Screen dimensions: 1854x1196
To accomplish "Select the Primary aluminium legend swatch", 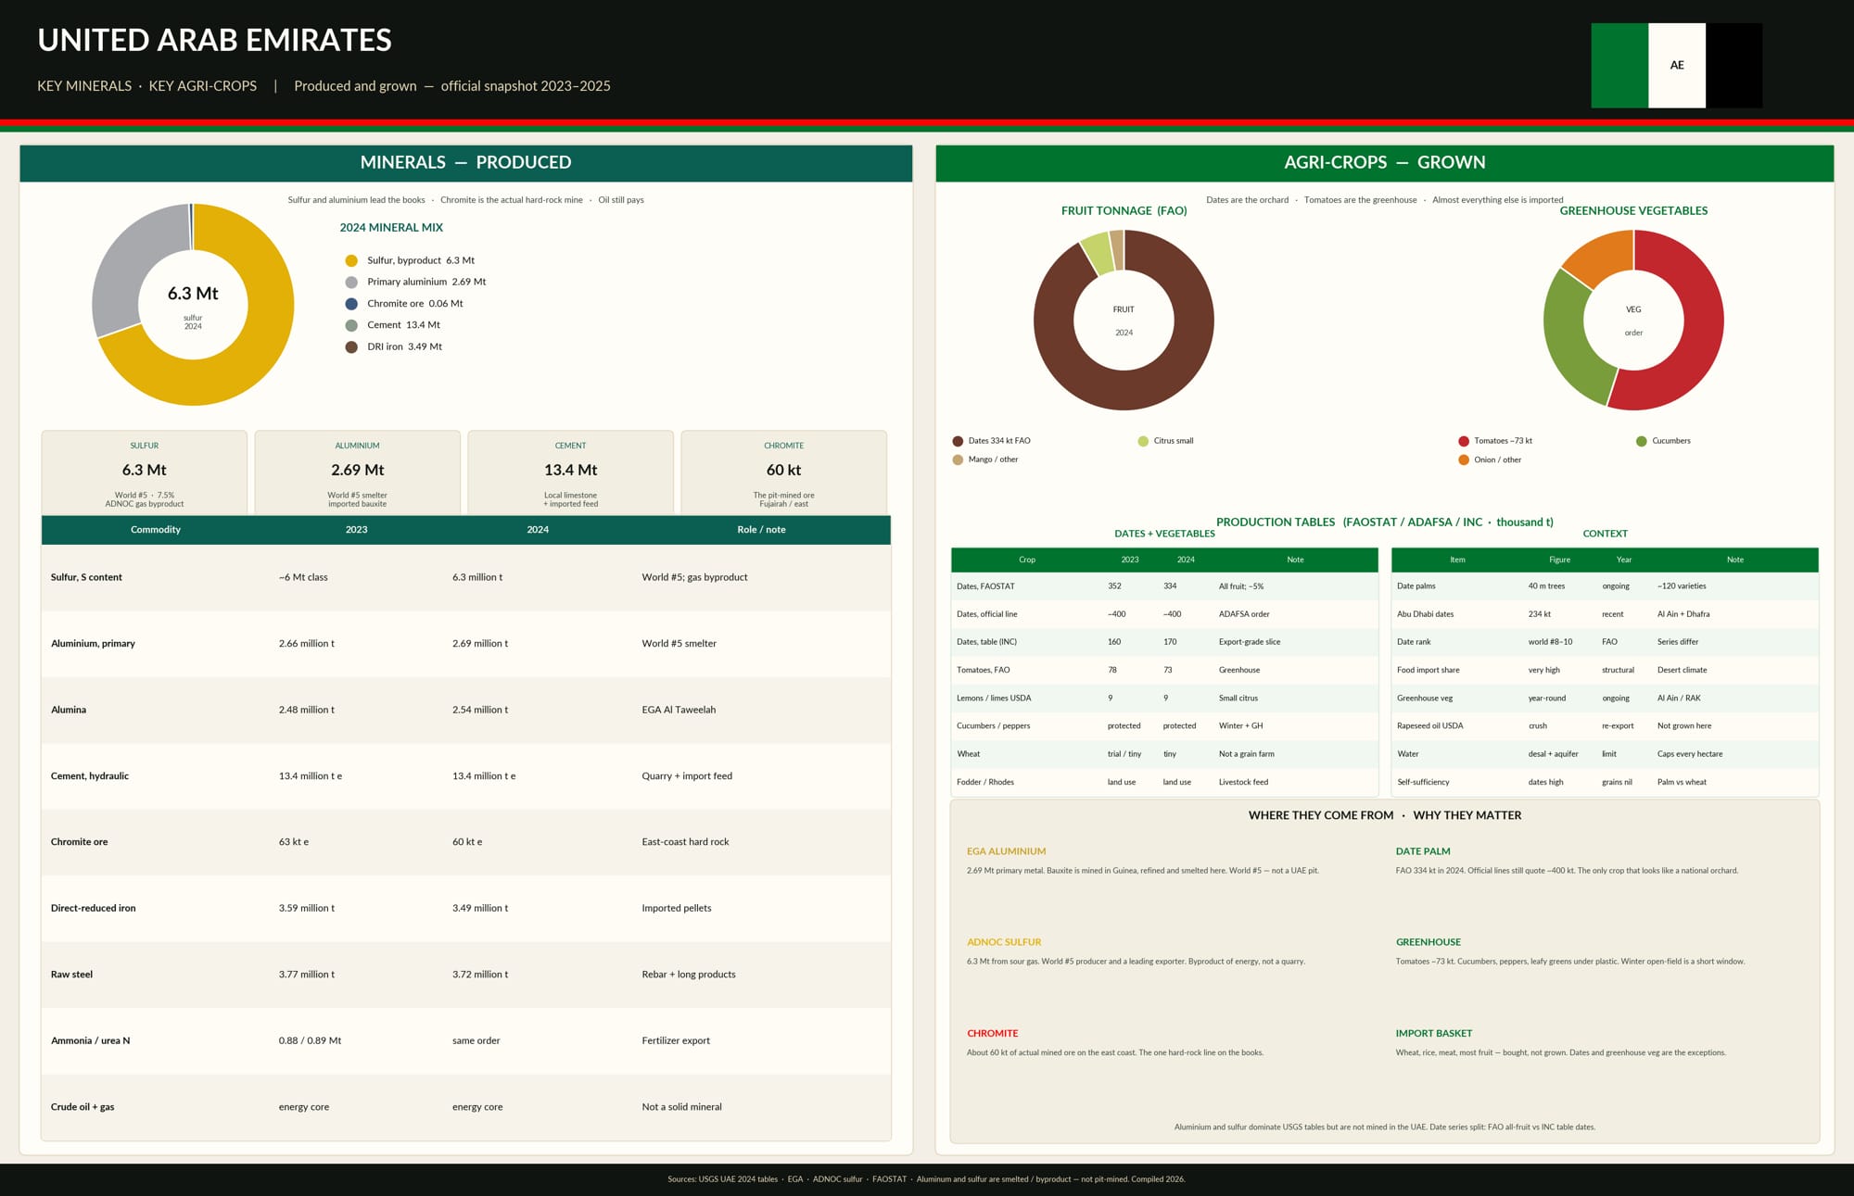I will pos(351,282).
